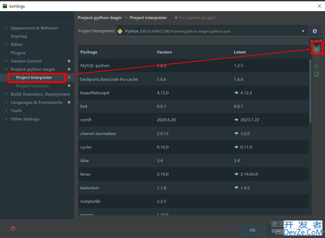Select the bs4 package row
Screen dimensions: 325x238
point(193,106)
